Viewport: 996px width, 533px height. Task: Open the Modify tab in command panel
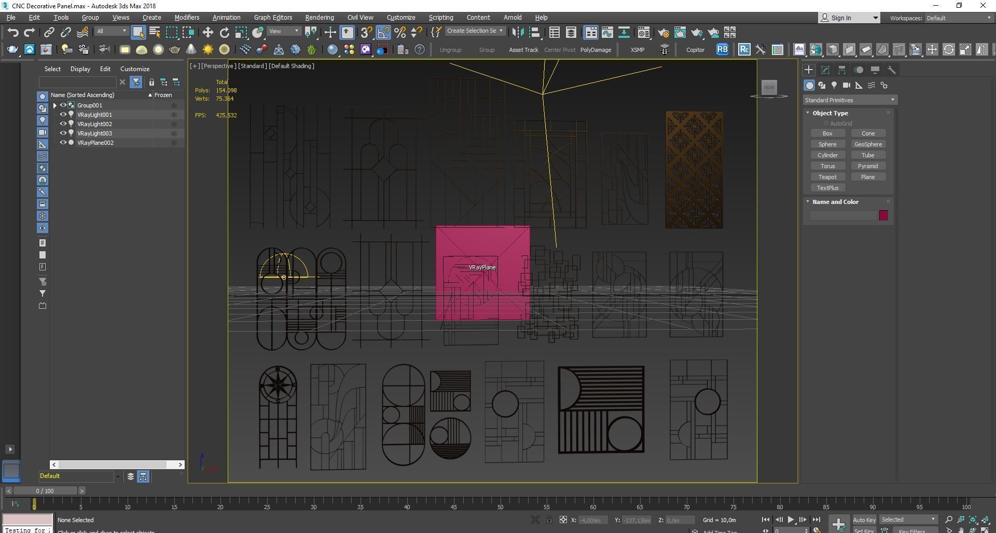[x=825, y=70]
